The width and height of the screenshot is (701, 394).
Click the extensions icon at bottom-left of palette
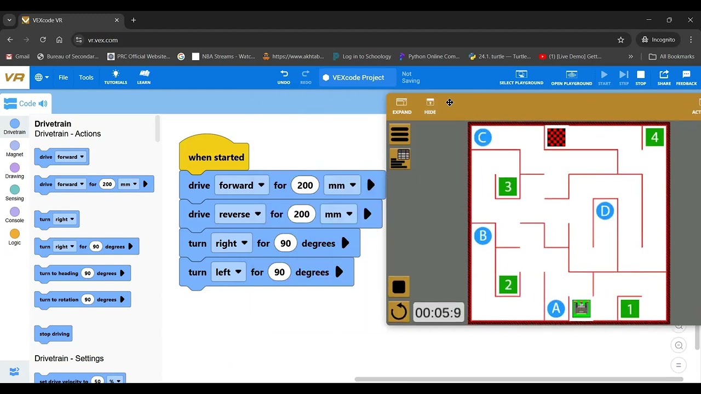tap(15, 372)
